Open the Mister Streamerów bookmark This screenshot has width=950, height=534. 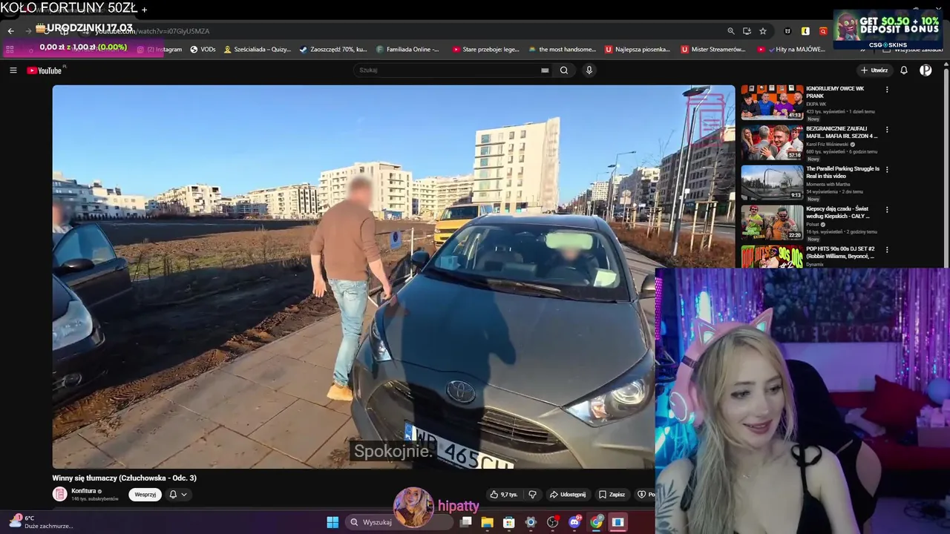point(713,50)
